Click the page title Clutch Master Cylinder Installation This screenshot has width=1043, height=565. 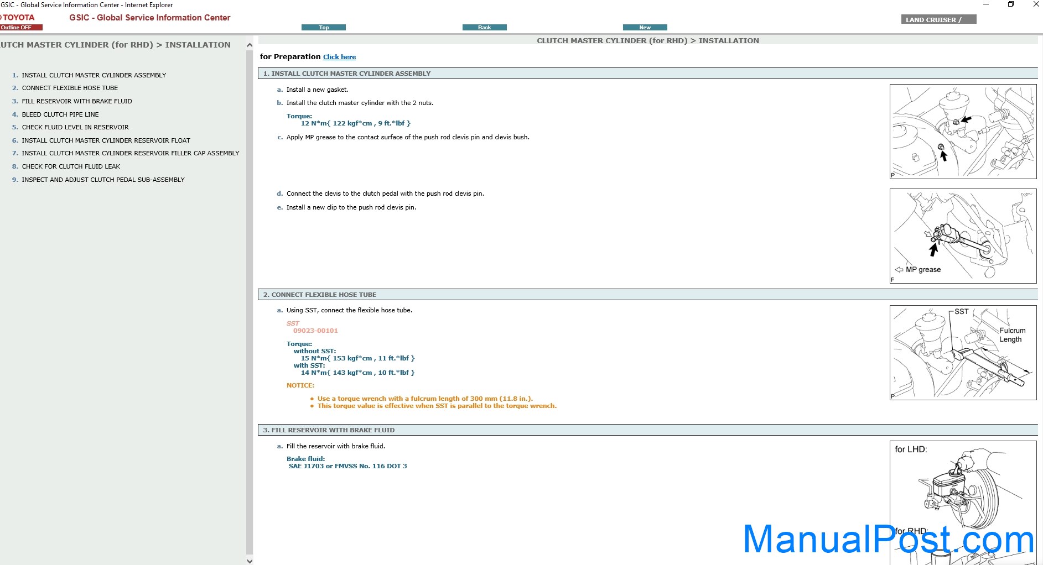point(648,40)
